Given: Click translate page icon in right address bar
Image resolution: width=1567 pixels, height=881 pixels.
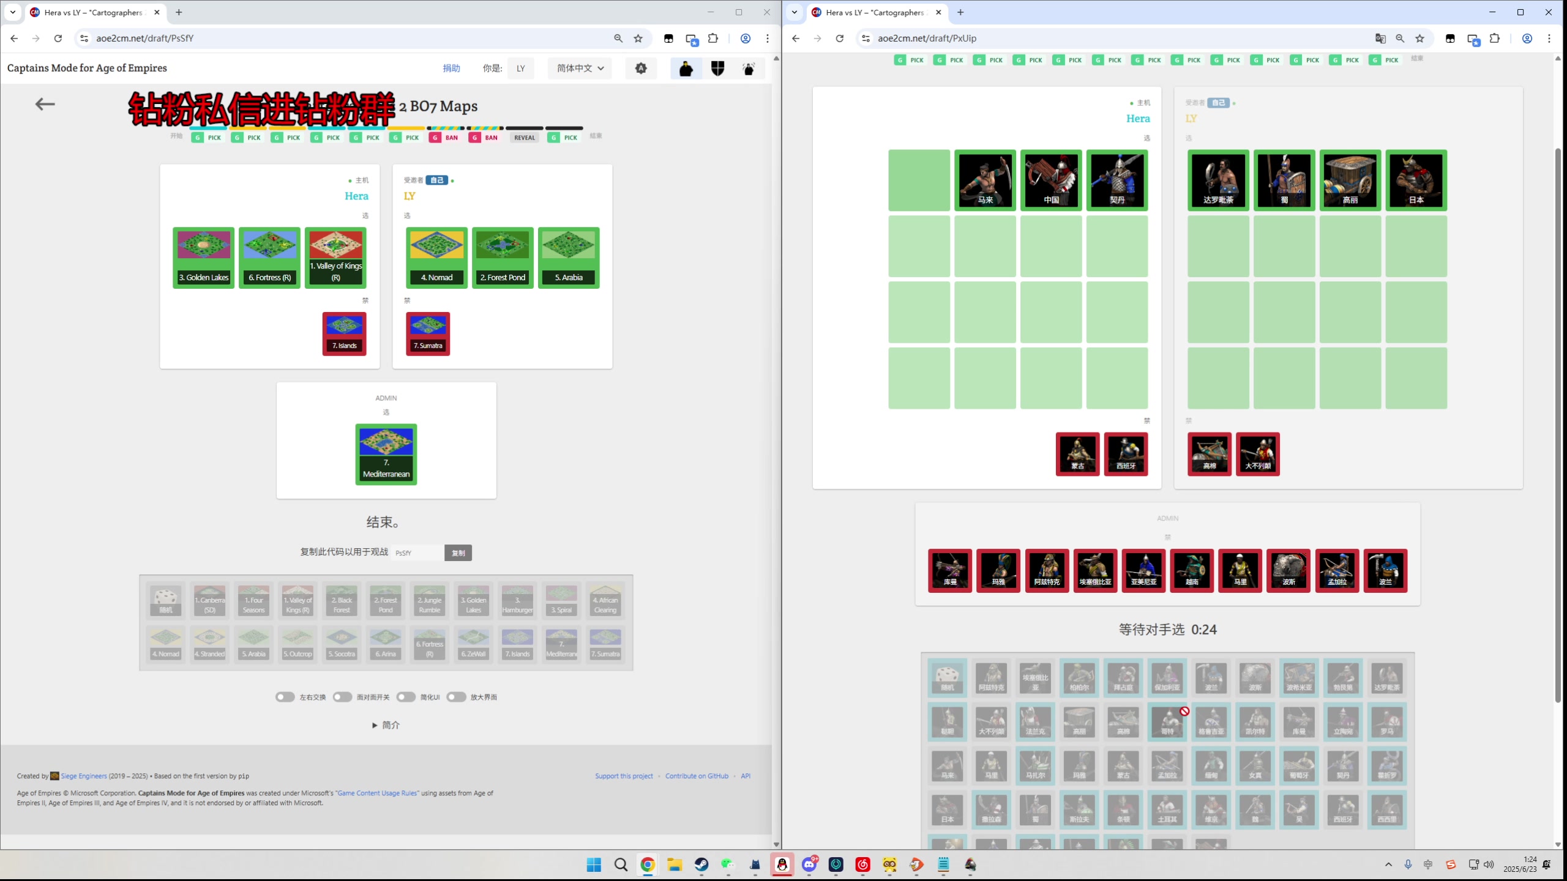Looking at the screenshot, I should click(1380, 38).
